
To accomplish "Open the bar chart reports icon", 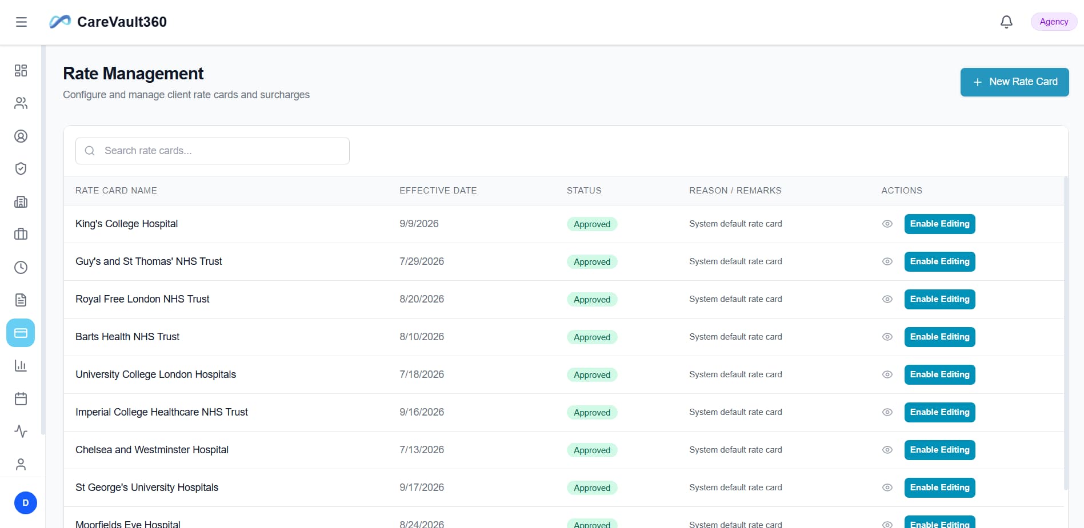I will tap(21, 365).
